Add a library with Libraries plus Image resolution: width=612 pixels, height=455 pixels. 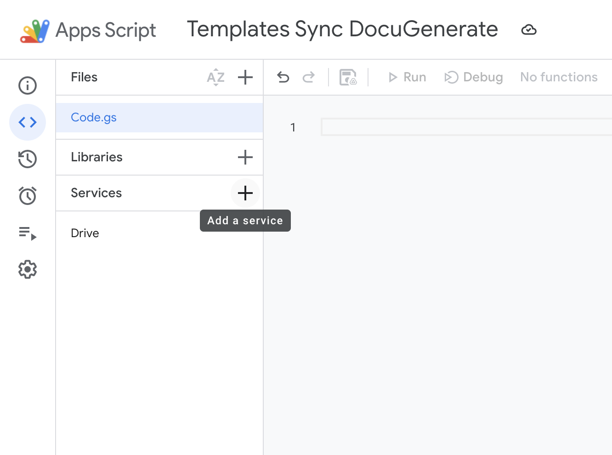[245, 157]
